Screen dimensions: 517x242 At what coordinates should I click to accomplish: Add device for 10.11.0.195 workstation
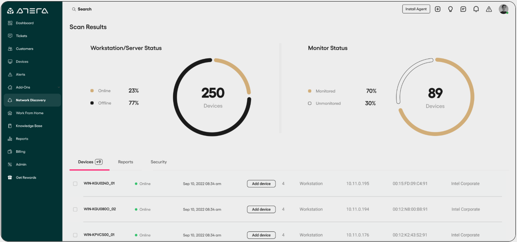point(261,184)
